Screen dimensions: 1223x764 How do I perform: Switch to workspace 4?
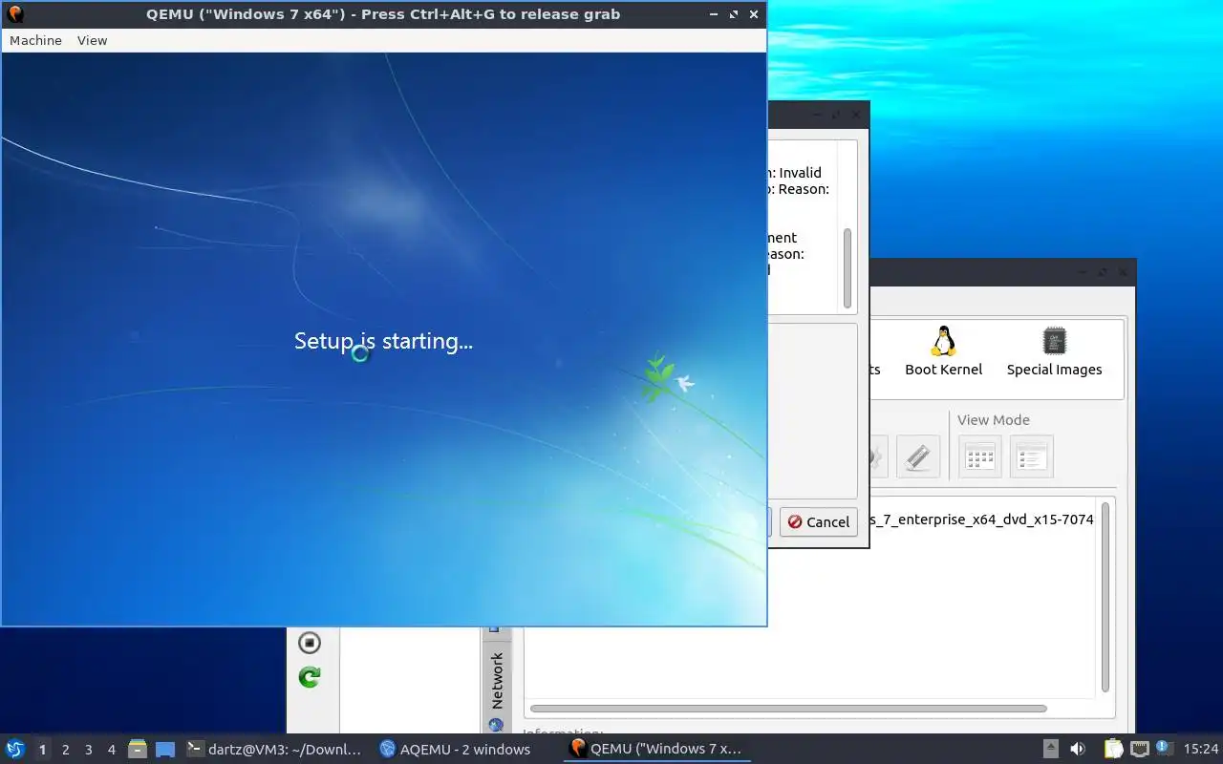coord(111,750)
